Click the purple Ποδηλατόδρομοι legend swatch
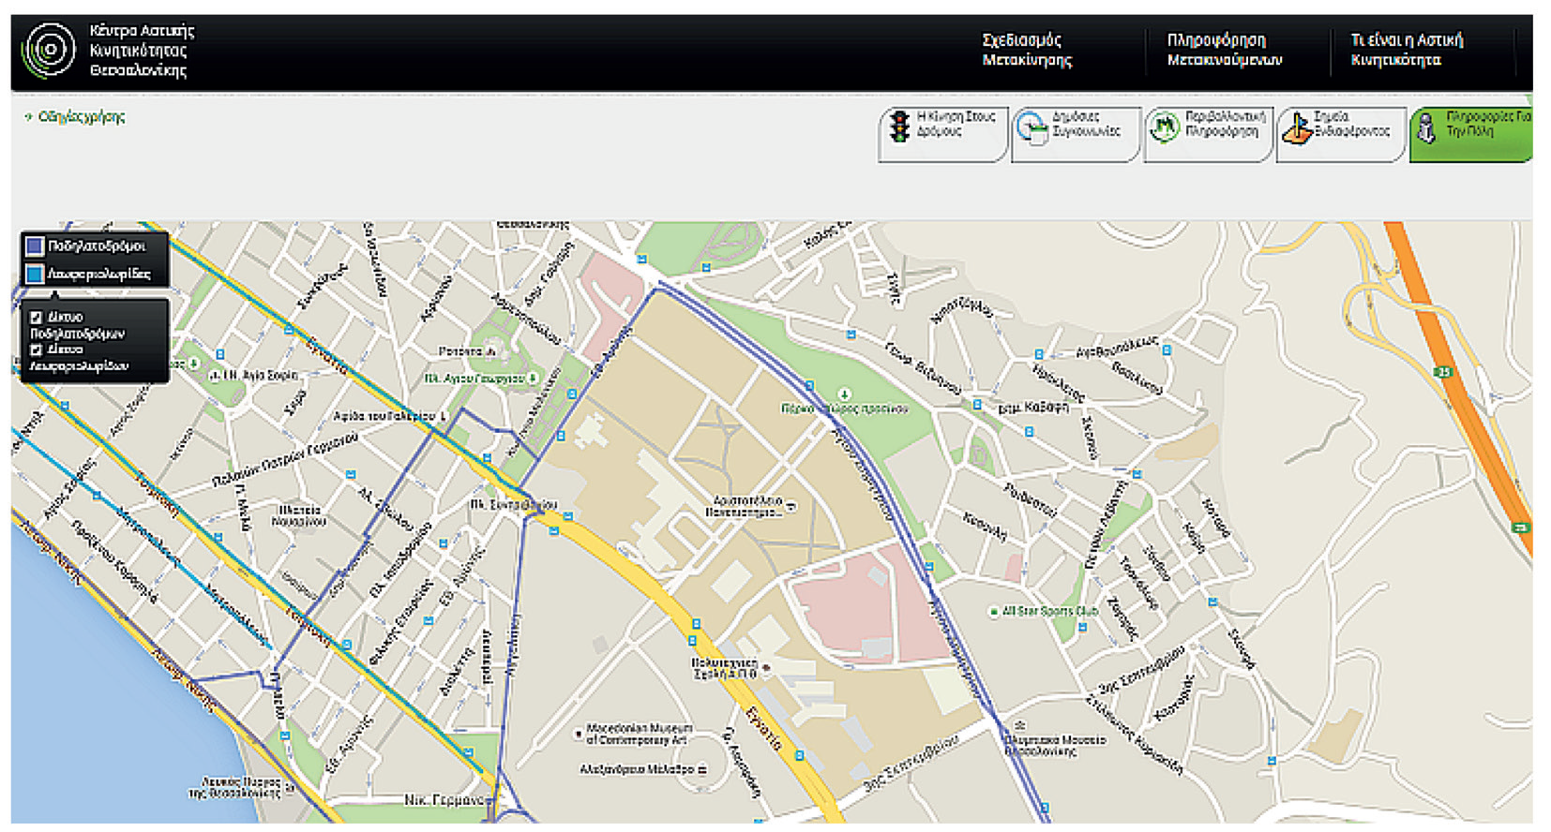 click(x=35, y=246)
